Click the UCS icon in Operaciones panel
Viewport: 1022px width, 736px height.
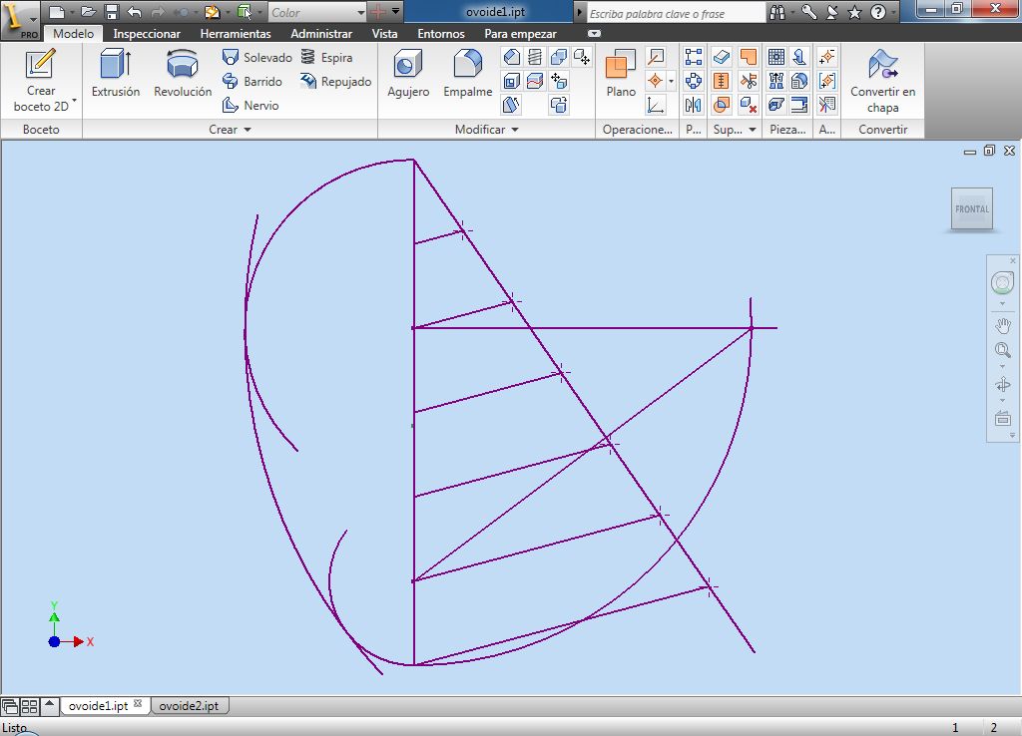tap(656, 105)
